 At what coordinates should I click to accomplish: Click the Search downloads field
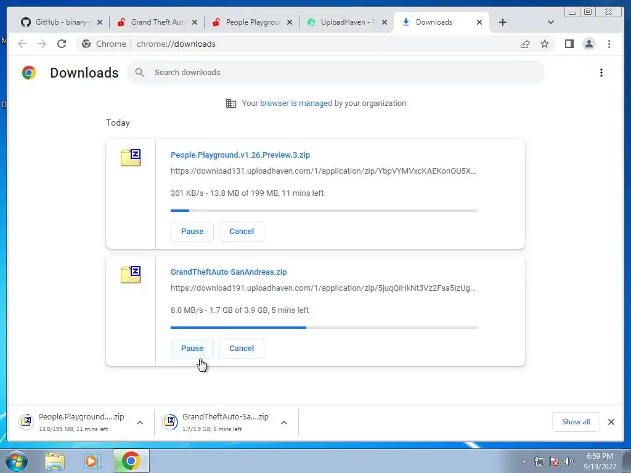336,73
